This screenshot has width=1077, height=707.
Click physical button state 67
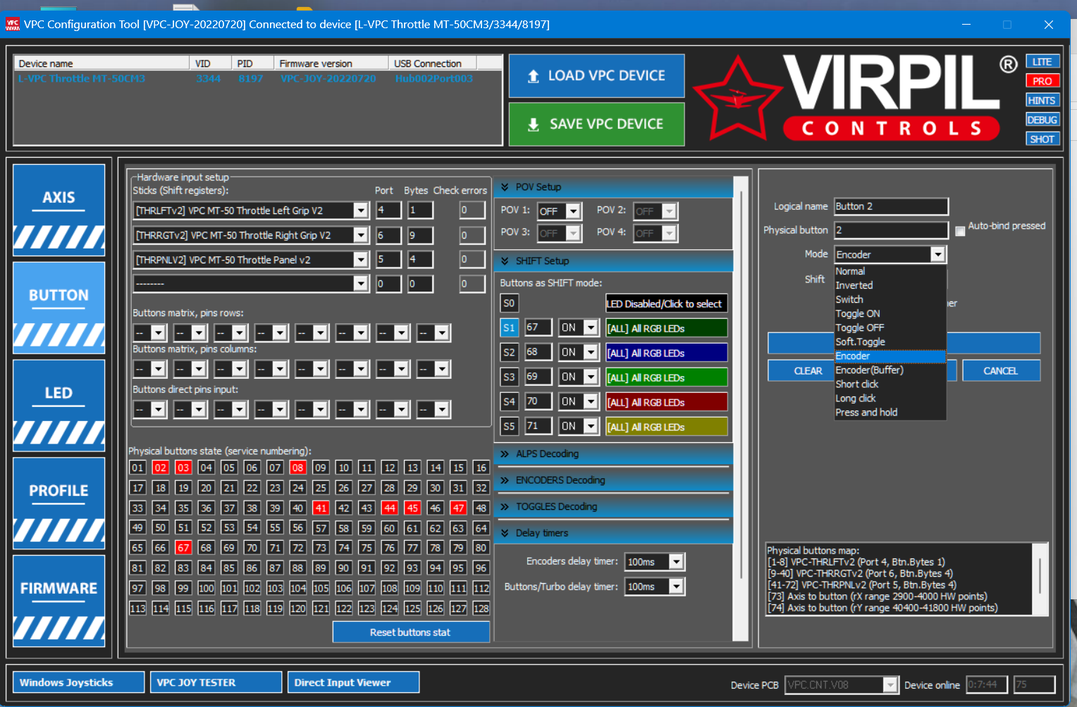(x=183, y=548)
